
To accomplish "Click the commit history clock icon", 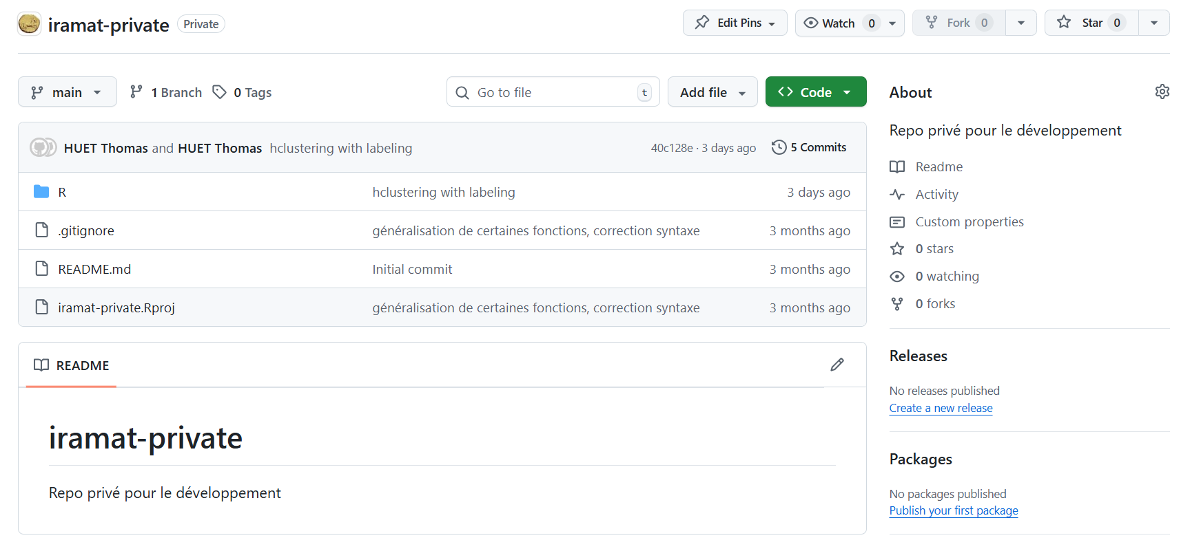I will click(779, 147).
